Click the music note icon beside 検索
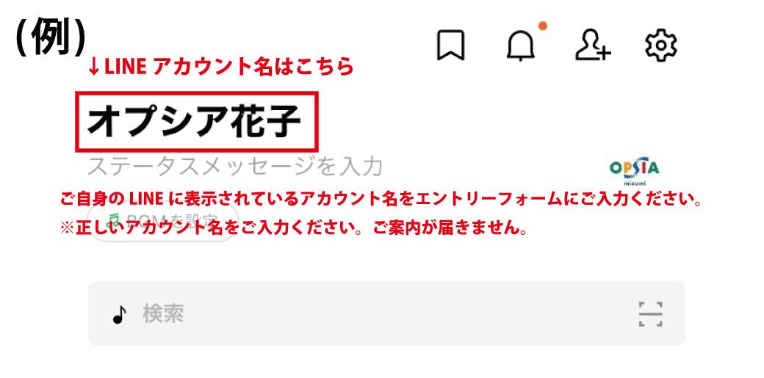764x378 pixels. [119, 315]
